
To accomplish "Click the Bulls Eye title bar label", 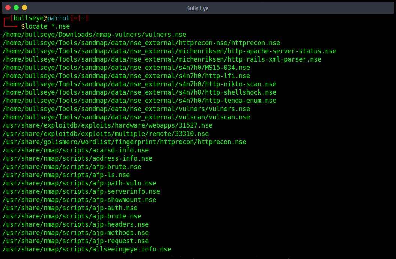I will point(197,8).
